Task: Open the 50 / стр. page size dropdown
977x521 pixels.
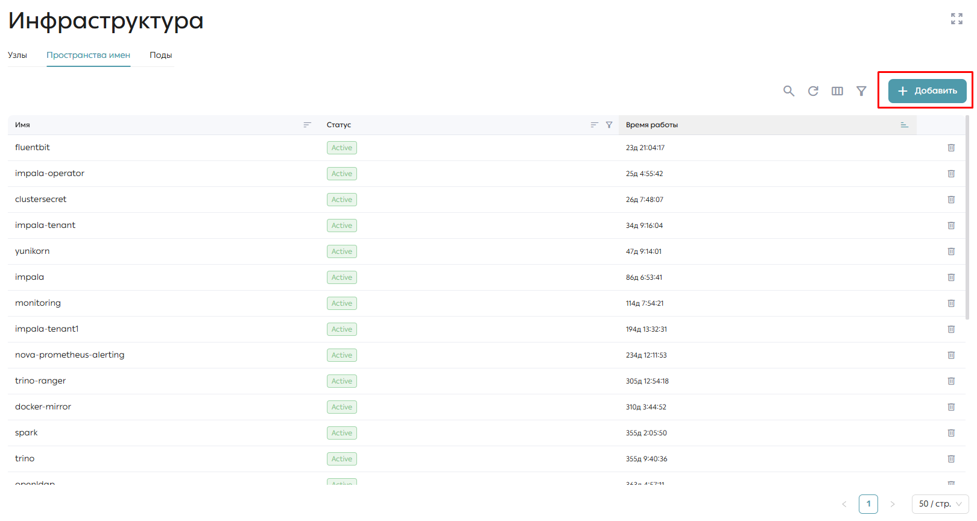Action: click(940, 504)
